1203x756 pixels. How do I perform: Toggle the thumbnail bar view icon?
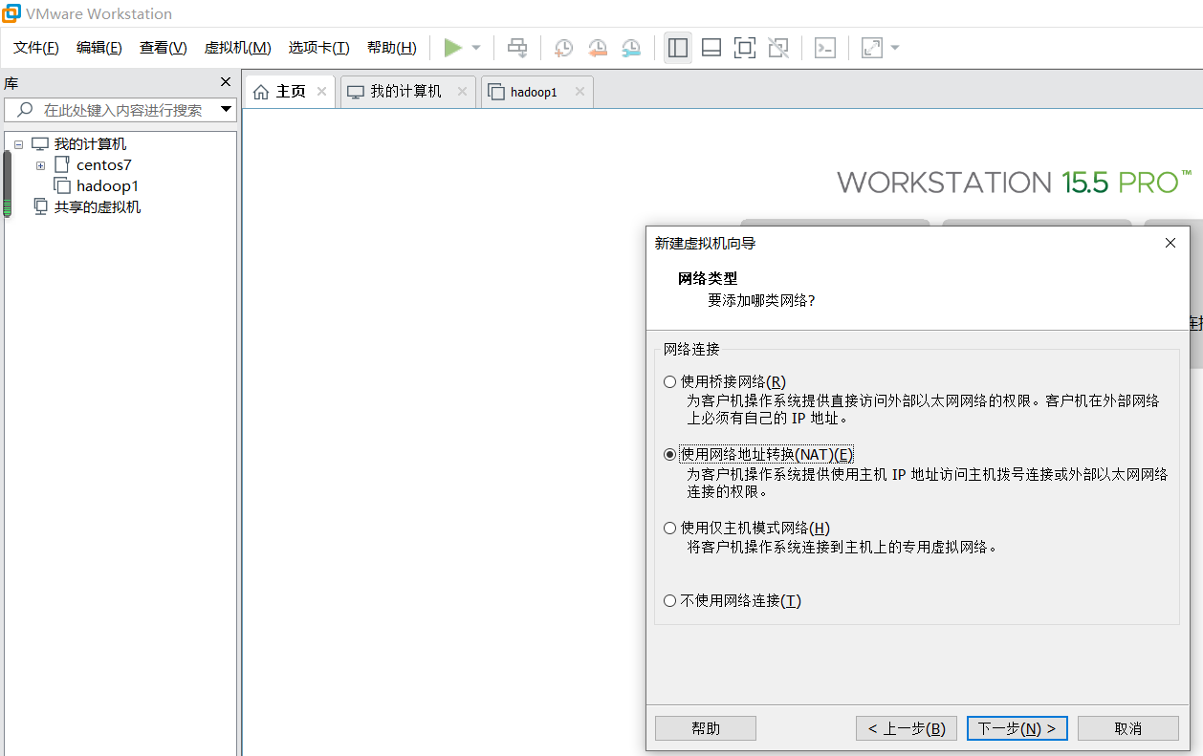point(711,48)
